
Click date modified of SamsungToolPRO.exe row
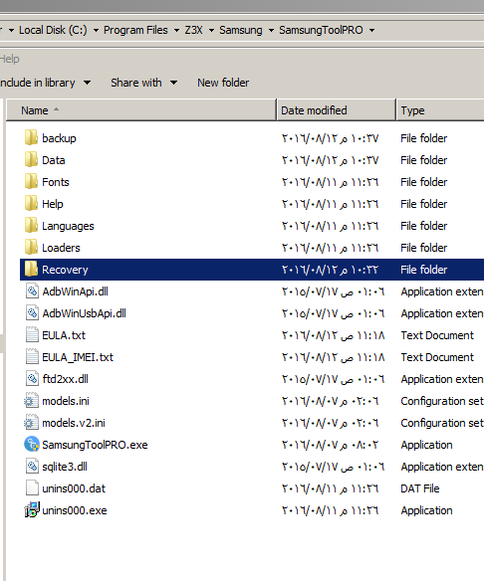[330, 445]
